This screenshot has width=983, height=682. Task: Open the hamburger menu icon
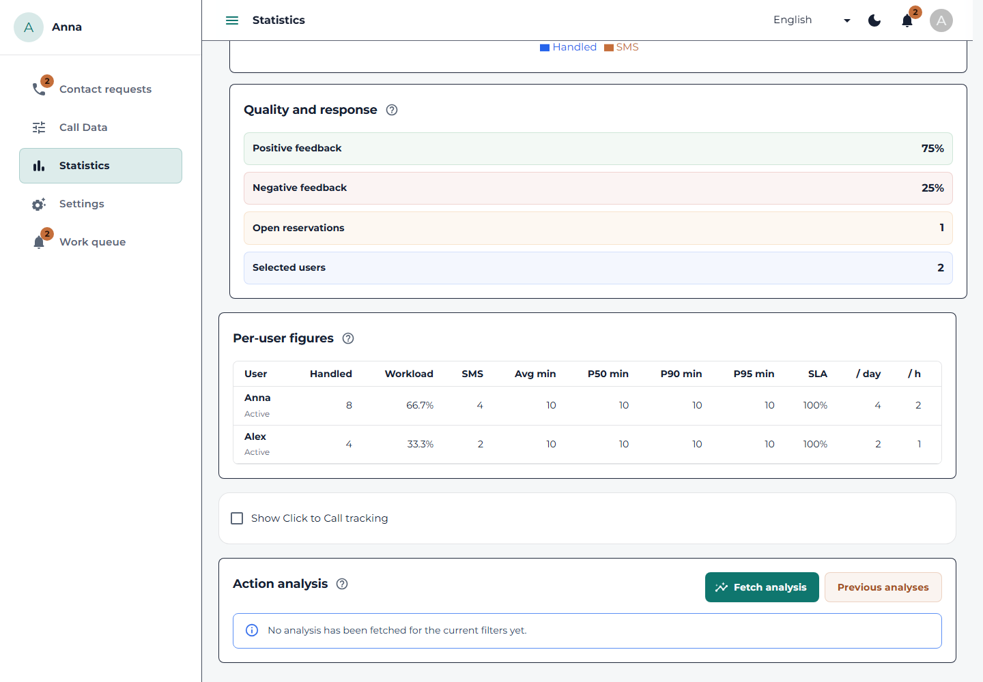[232, 20]
